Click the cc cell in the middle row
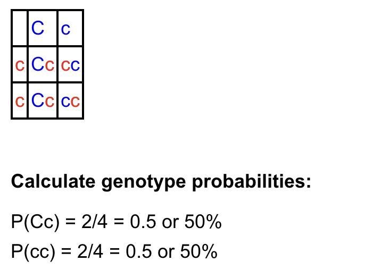389x278 pixels. (70, 64)
